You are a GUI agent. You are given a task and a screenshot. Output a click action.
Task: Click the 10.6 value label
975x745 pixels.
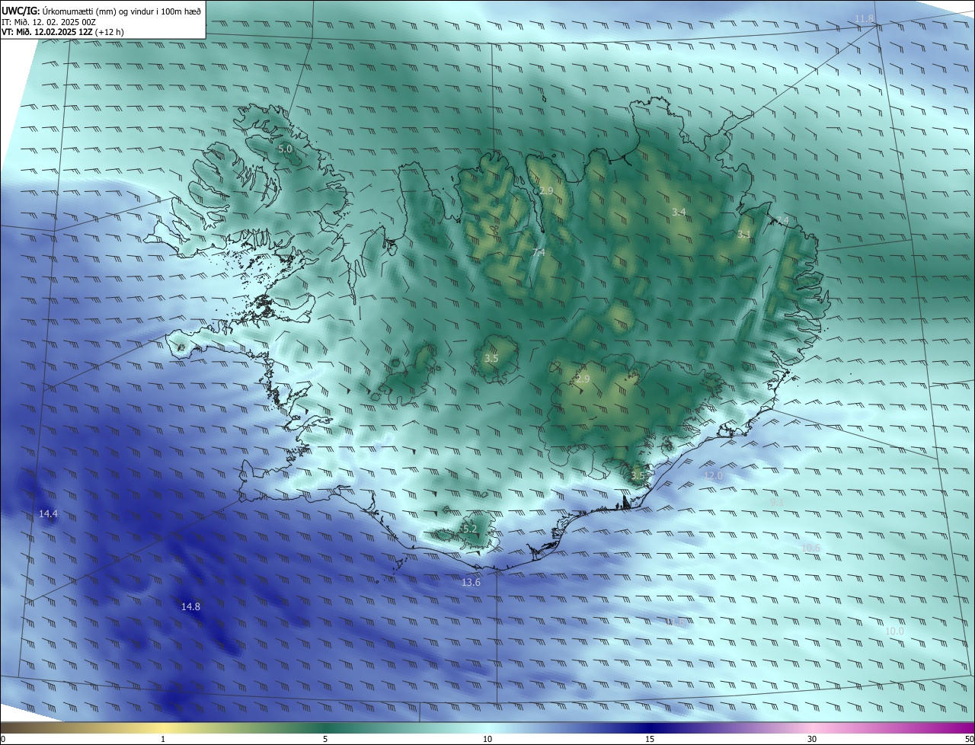tap(810, 548)
